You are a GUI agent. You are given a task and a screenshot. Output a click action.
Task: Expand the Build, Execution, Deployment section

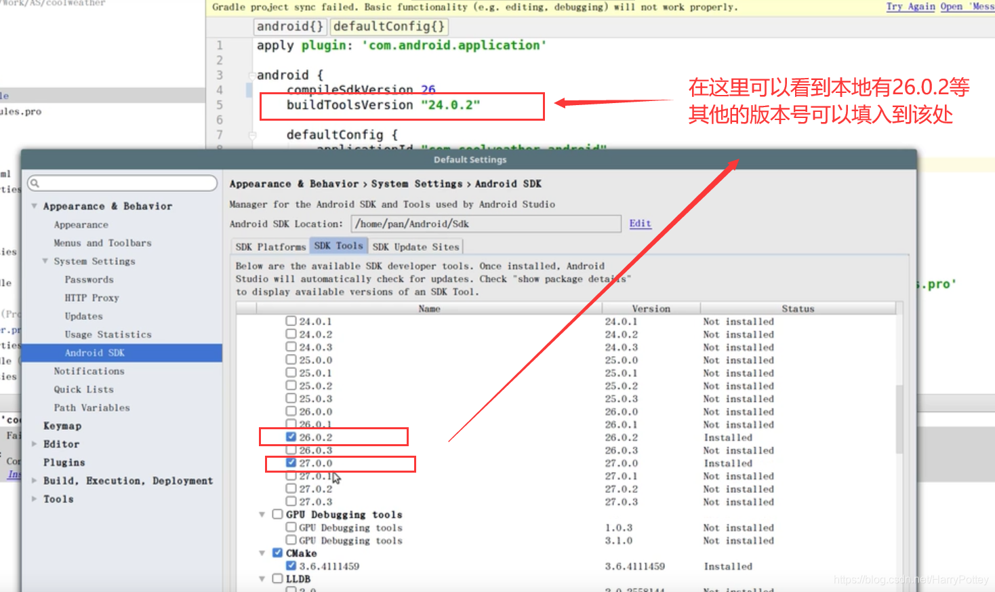(34, 480)
